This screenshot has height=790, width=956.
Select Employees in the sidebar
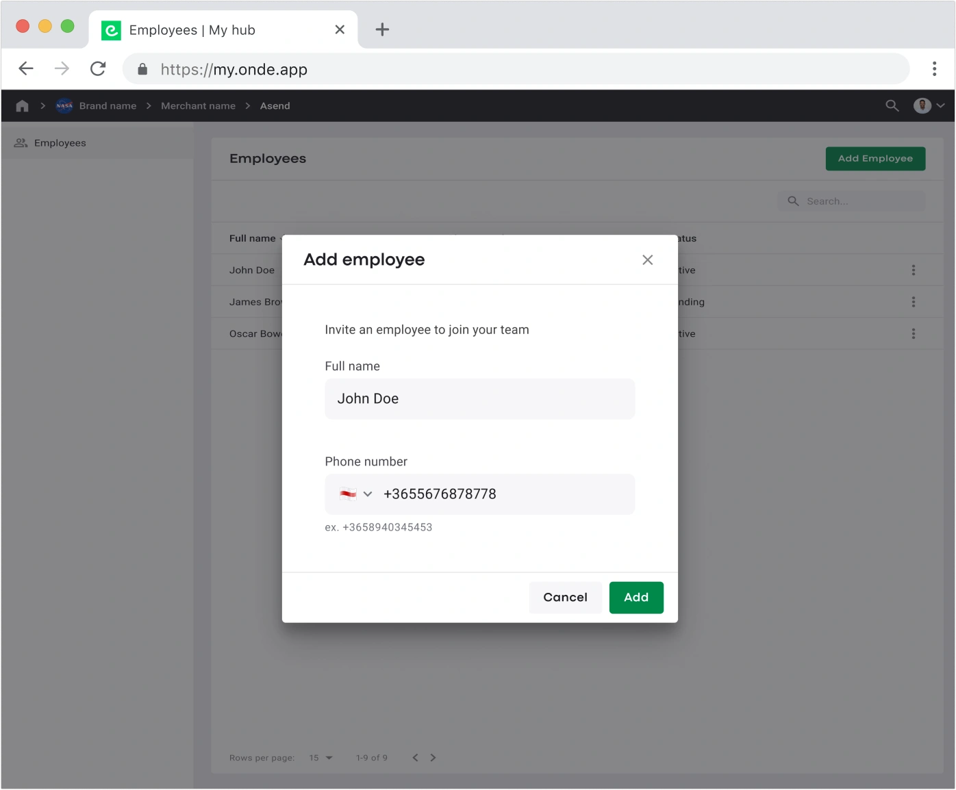click(x=60, y=143)
